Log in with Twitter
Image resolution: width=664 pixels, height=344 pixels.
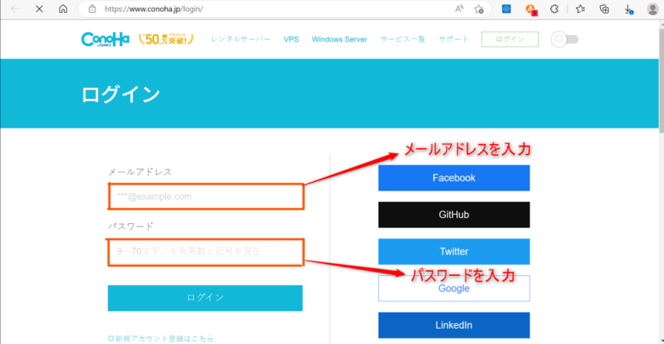pyautogui.click(x=454, y=252)
